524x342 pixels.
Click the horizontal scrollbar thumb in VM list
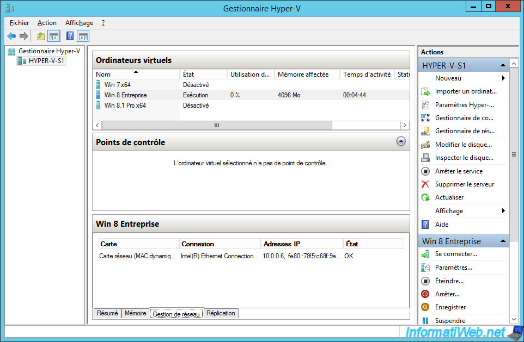point(217,126)
